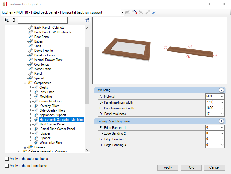This screenshot has height=174, width=231.
Task: Open the Edge Banding 2 dropdown
Action: (222, 133)
